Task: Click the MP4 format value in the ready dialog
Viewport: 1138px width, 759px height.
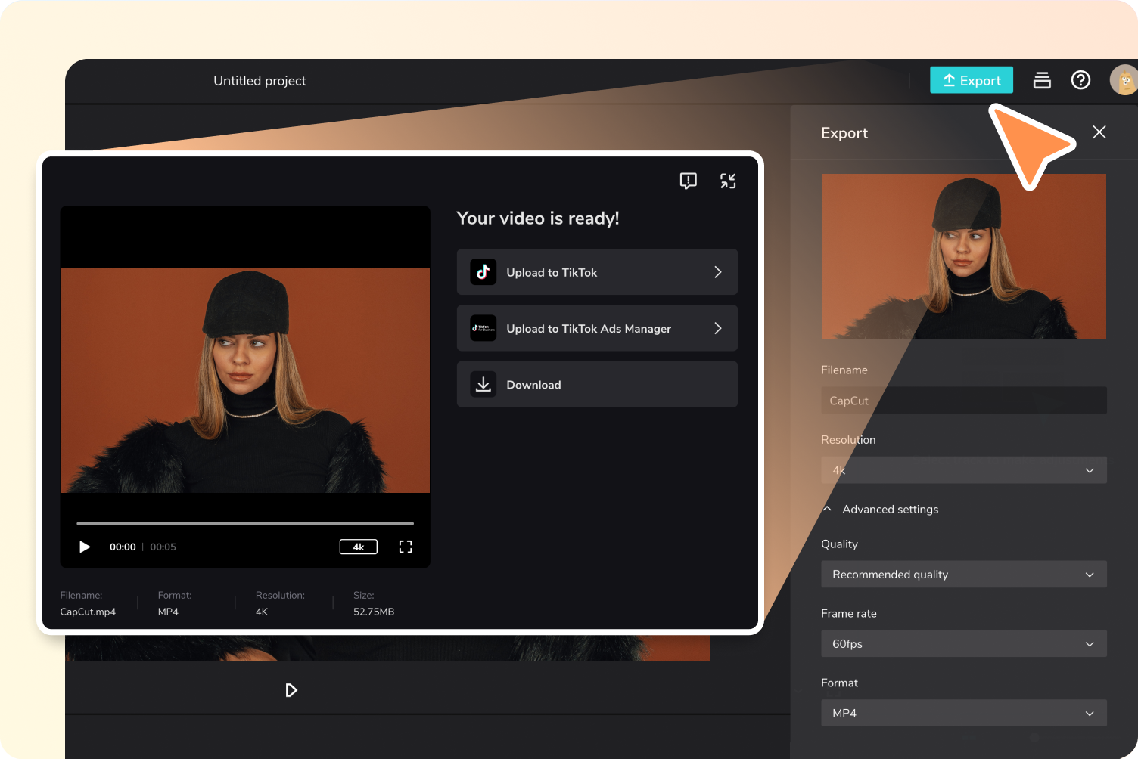Action: [x=168, y=612]
